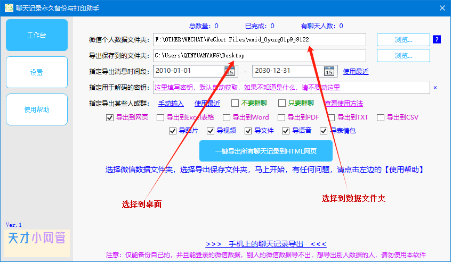Click the blue question mark help icon

tap(437, 39)
